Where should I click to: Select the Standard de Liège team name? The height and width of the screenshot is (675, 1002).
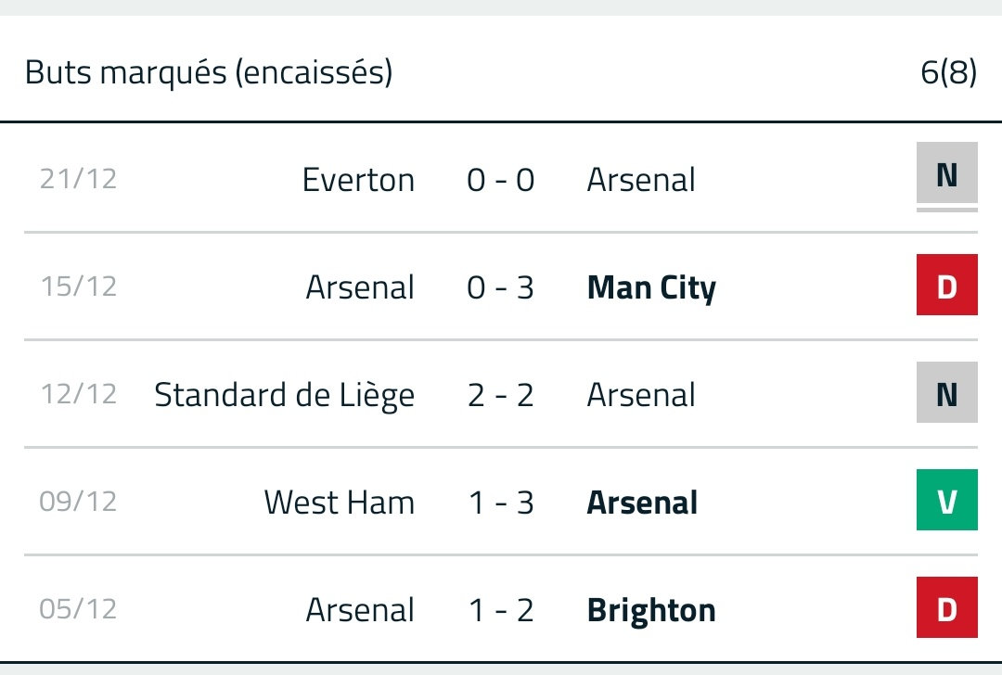(x=284, y=395)
